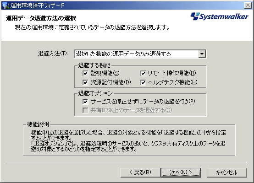Close the 運用環境保守ウィザード window
Viewport: 254px width, 183px height.
coord(248,5)
